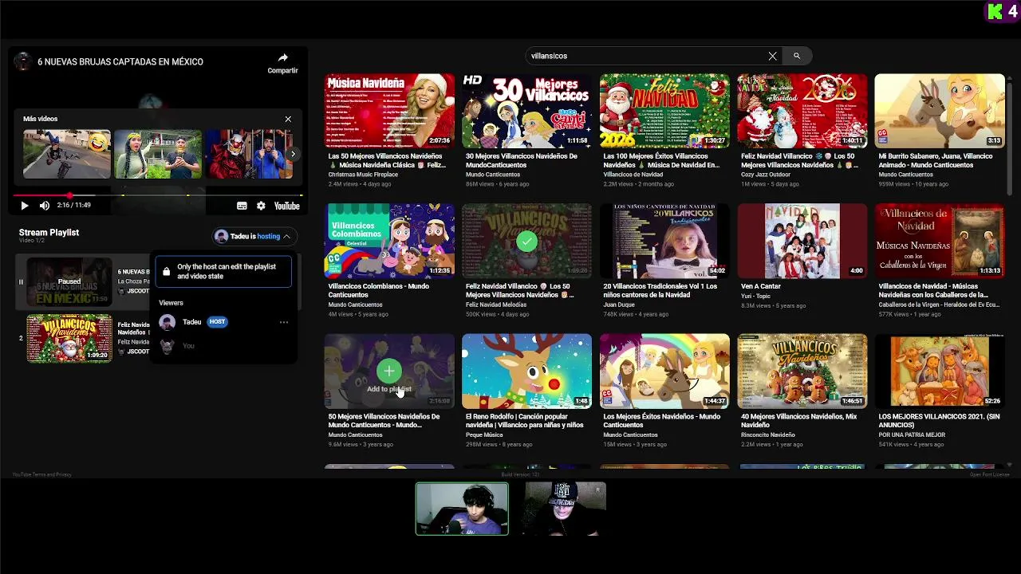
Task: Click 'Ven A Cantar' title text
Action: tap(760, 286)
